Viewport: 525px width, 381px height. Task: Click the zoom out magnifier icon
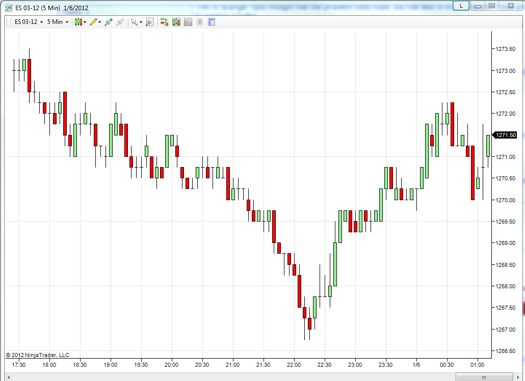(x=120, y=22)
